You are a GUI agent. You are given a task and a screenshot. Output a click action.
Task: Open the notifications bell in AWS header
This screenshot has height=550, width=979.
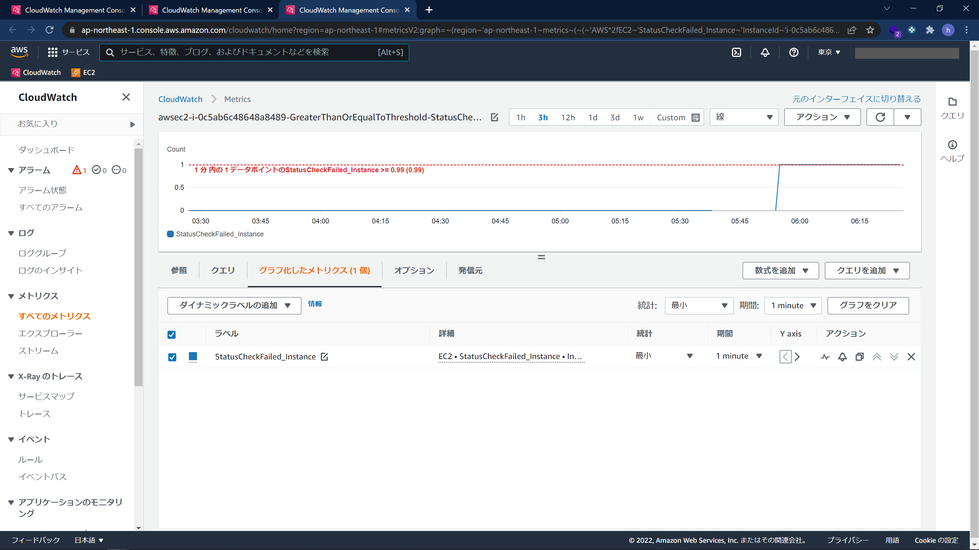click(765, 52)
